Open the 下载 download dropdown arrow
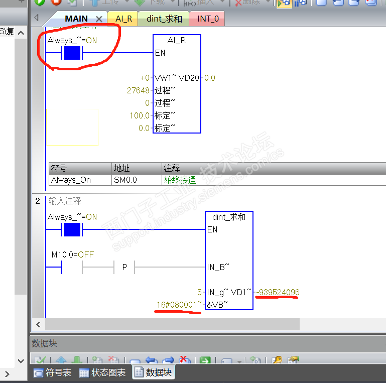386x383 pixels. click(173, 2)
